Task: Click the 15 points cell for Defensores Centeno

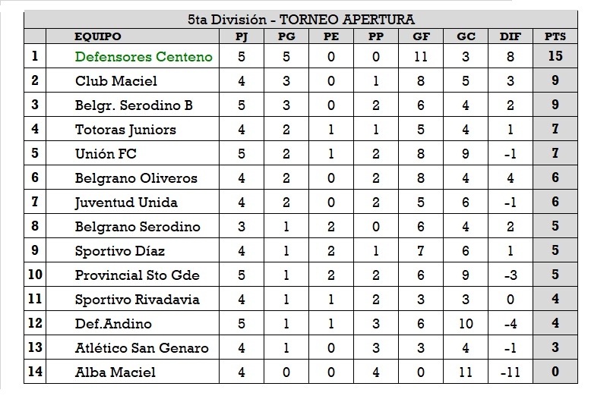Action: [555, 57]
